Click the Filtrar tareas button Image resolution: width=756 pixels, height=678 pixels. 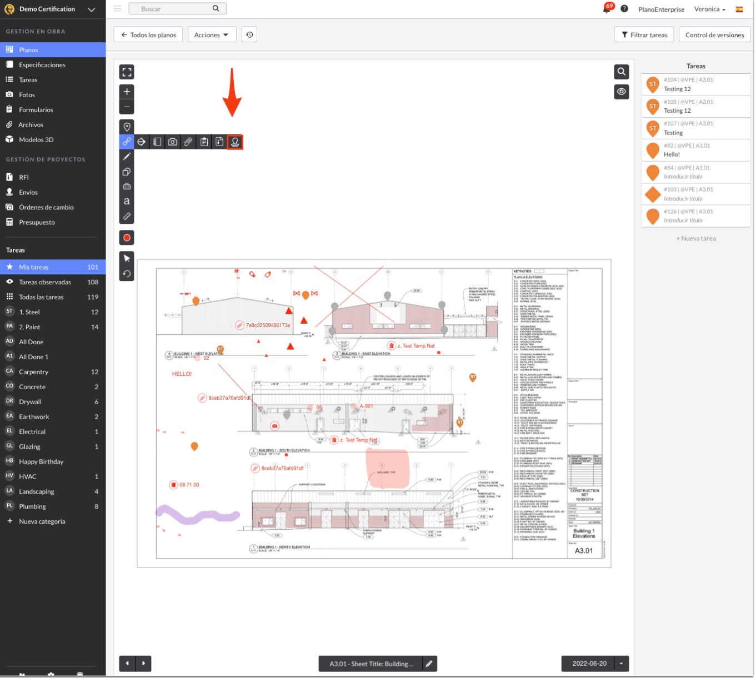pos(644,35)
